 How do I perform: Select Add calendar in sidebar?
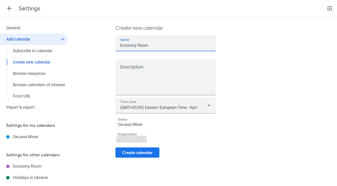(x=34, y=39)
